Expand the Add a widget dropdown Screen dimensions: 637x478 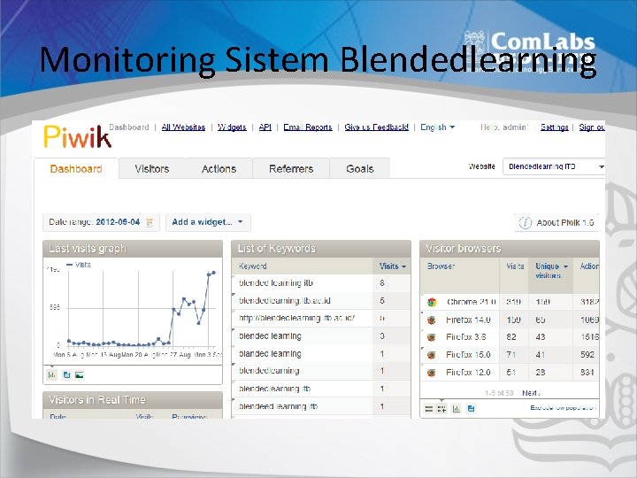(208, 222)
